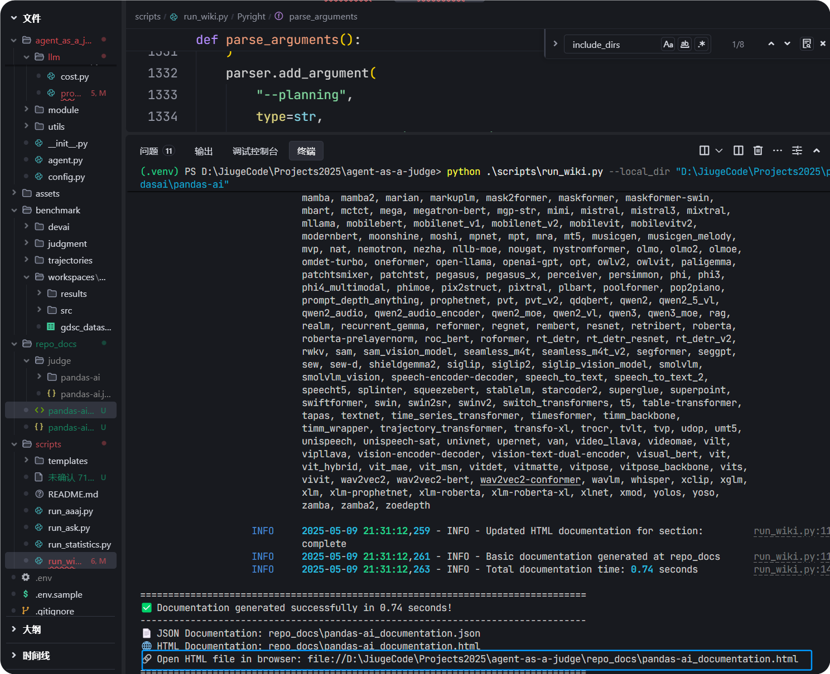Select the 终端 (Terminal) tab
Viewport: 830px width, 674px height.
pos(306,151)
